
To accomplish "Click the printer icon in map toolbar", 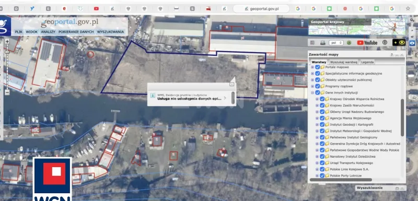I will click(322, 43).
